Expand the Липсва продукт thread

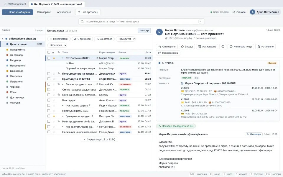point(63,84)
